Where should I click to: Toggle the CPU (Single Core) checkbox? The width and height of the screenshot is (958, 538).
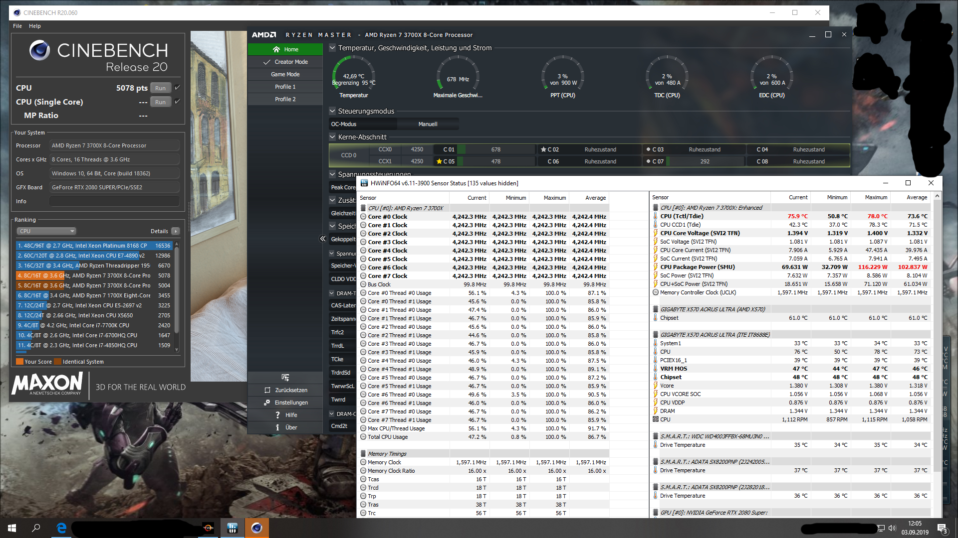pyautogui.click(x=177, y=102)
